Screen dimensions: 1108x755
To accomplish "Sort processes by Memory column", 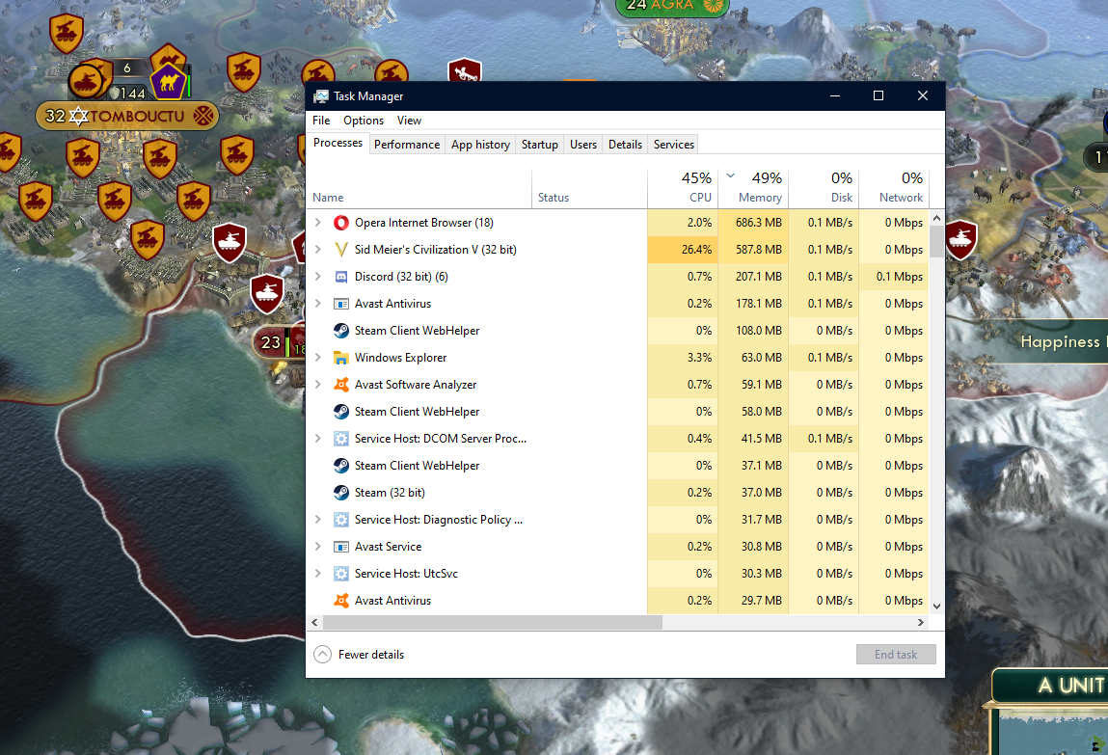I will pos(753,188).
